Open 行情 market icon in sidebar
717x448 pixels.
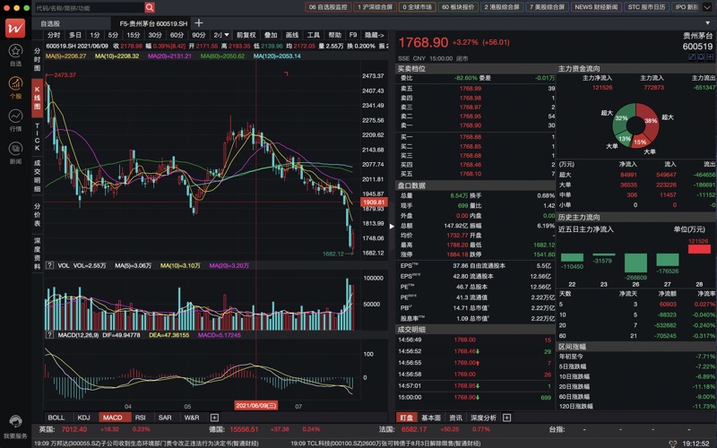click(x=15, y=116)
